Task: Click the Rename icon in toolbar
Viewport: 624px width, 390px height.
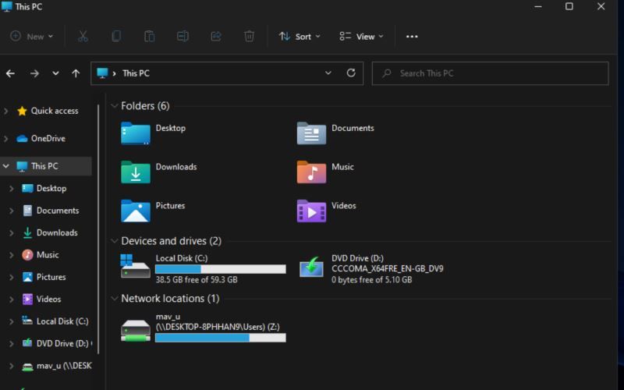Action: [183, 36]
